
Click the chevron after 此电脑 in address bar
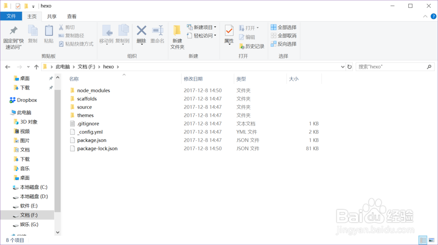pyautogui.click(x=74, y=66)
